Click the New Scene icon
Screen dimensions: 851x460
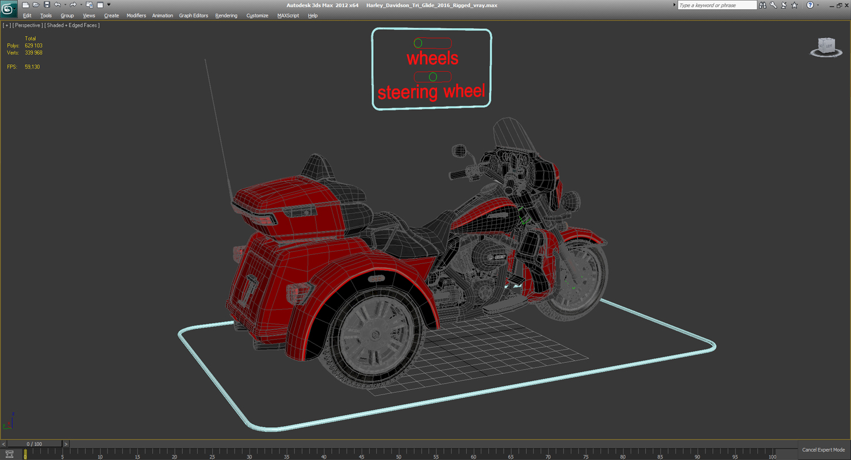pos(25,5)
